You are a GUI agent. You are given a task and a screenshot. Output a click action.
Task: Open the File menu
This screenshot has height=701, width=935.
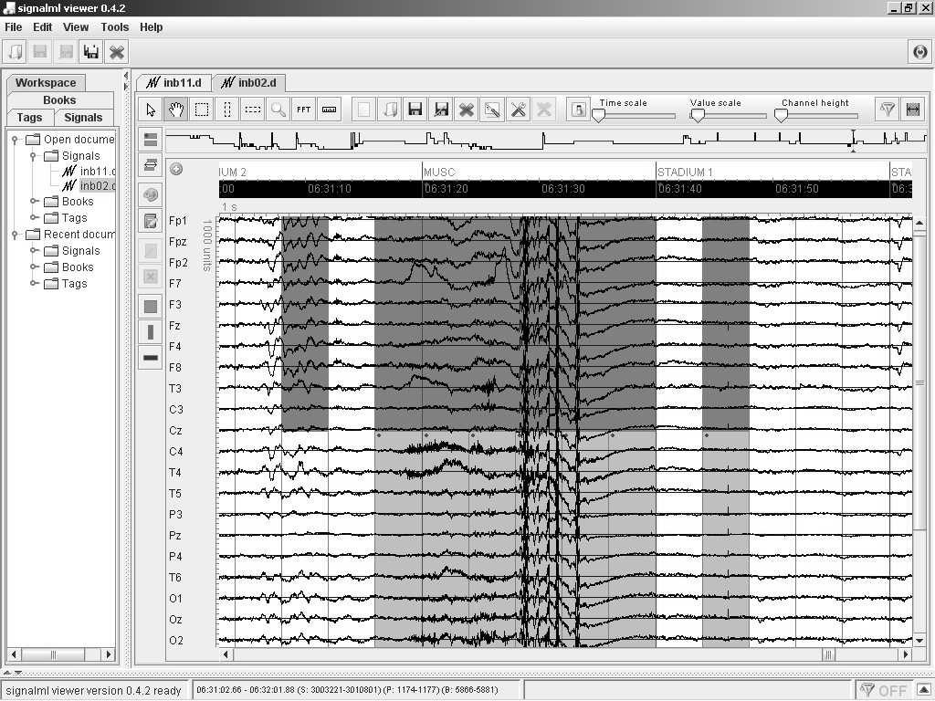pyautogui.click(x=13, y=26)
